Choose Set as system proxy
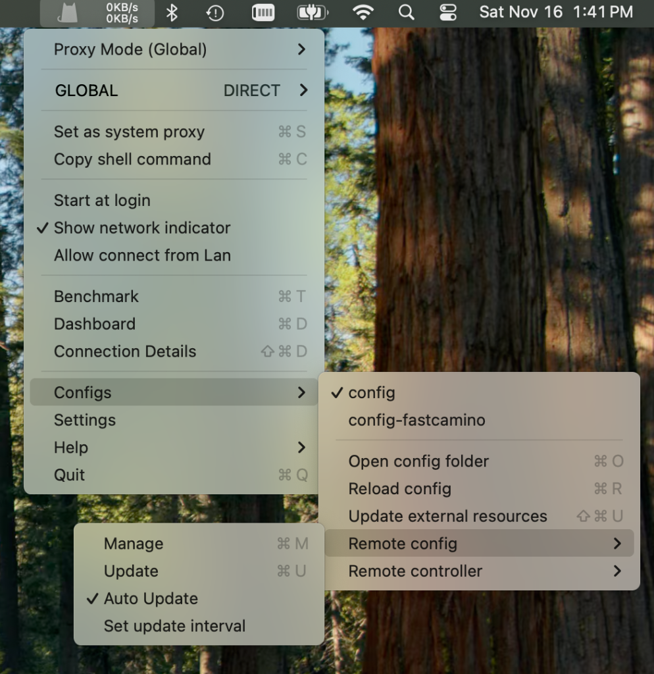The image size is (654, 674). pyautogui.click(x=129, y=132)
